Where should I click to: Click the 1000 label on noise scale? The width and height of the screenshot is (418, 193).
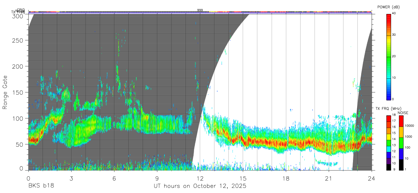[x=408, y=136]
